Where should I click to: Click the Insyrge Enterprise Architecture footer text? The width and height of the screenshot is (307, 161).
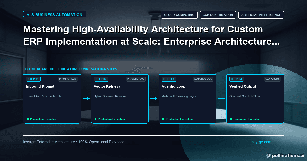coord(75,142)
